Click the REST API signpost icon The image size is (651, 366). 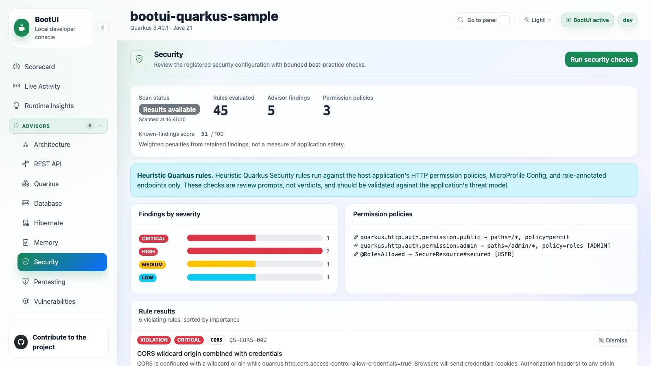click(26, 164)
